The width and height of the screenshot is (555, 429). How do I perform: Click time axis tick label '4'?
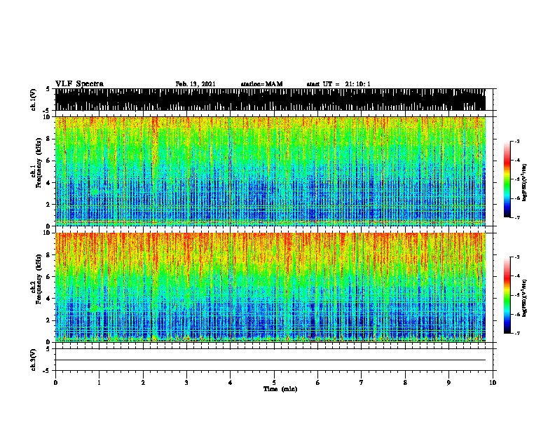pos(230,382)
